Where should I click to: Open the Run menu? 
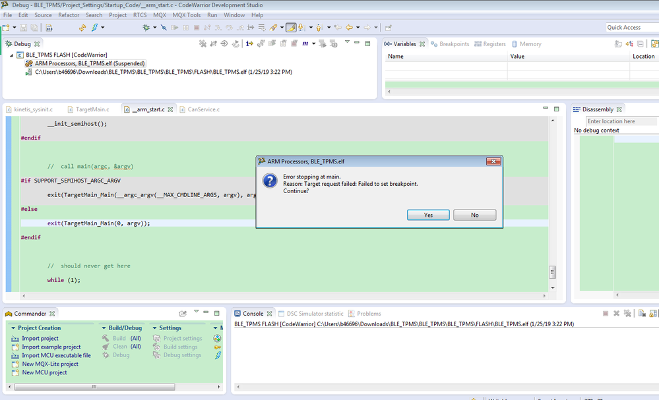212,15
